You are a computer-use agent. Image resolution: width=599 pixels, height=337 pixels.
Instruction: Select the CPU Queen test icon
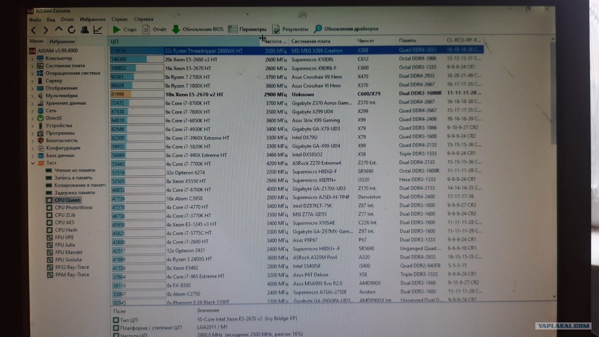pos(49,200)
